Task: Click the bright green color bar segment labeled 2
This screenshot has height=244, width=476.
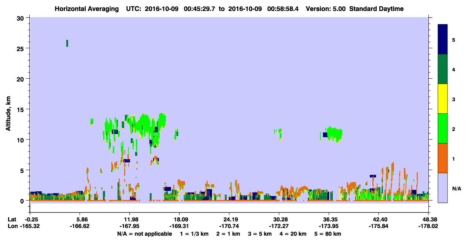Action: [443, 128]
